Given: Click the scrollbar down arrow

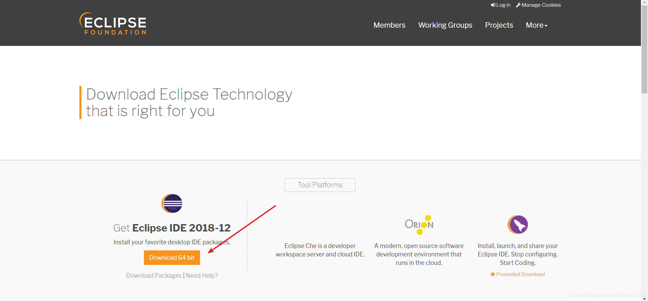Looking at the screenshot, I should [645, 299].
